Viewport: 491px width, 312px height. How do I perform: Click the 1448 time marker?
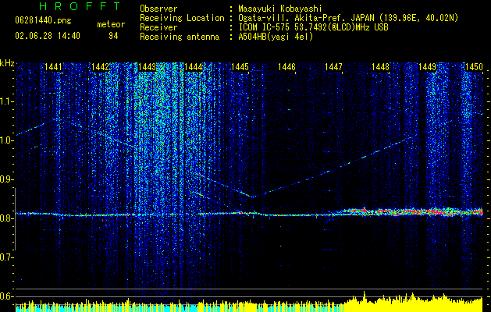click(x=380, y=67)
